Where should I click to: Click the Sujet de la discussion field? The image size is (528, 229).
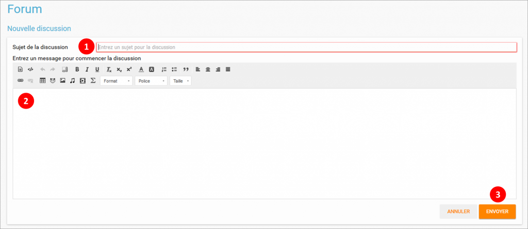tap(306, 47)
